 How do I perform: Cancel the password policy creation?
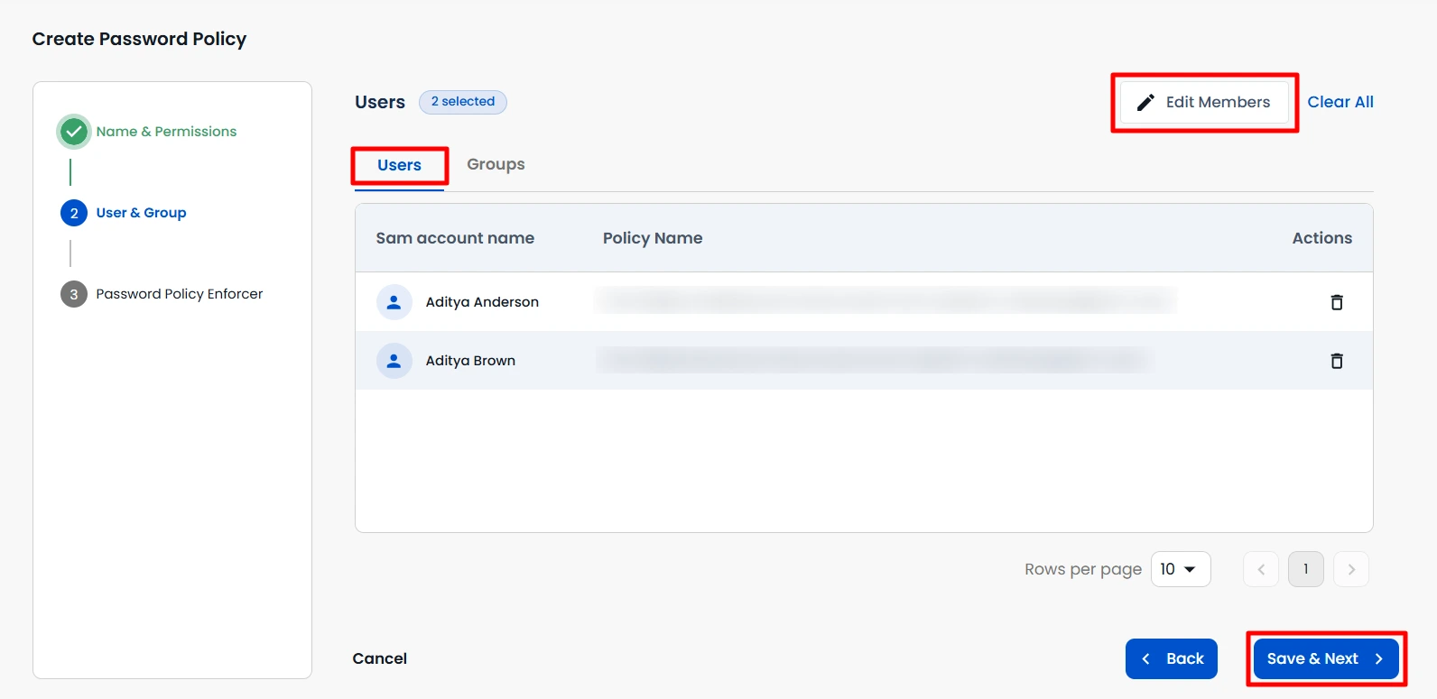(380, 658)
